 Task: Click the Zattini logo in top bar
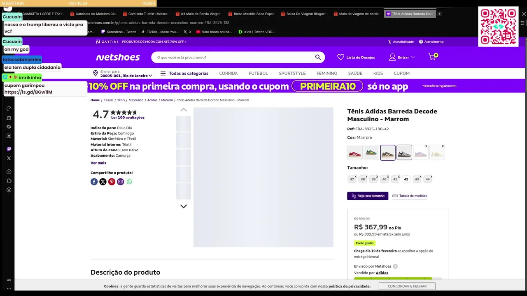click(x=107, y=42)
